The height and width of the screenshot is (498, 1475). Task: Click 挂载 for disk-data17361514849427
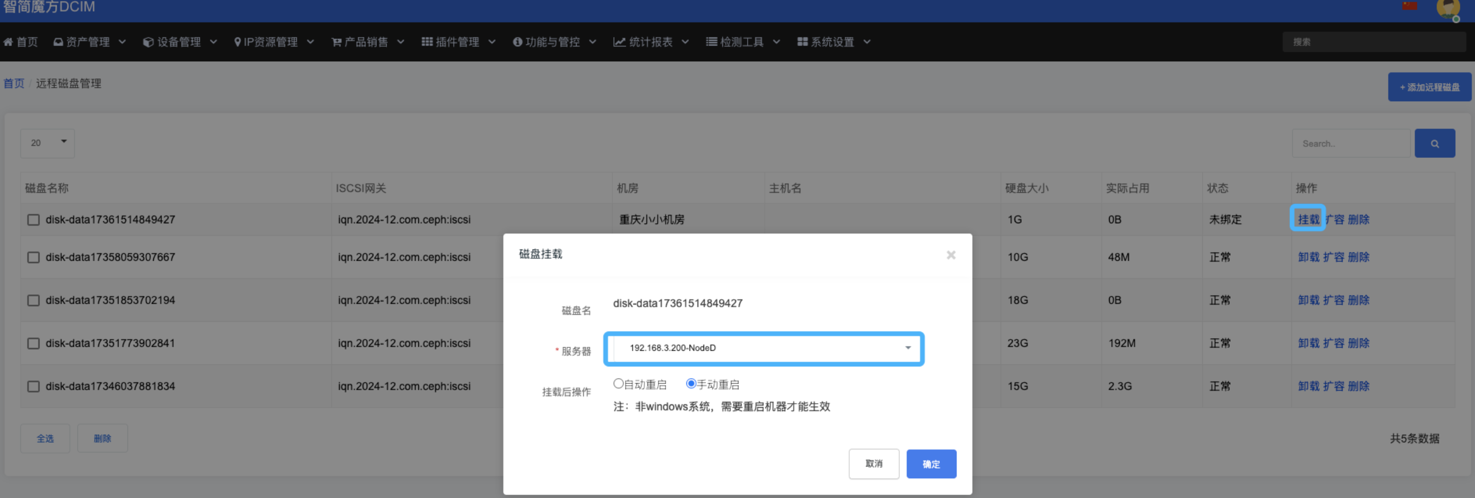point(1309,220)
